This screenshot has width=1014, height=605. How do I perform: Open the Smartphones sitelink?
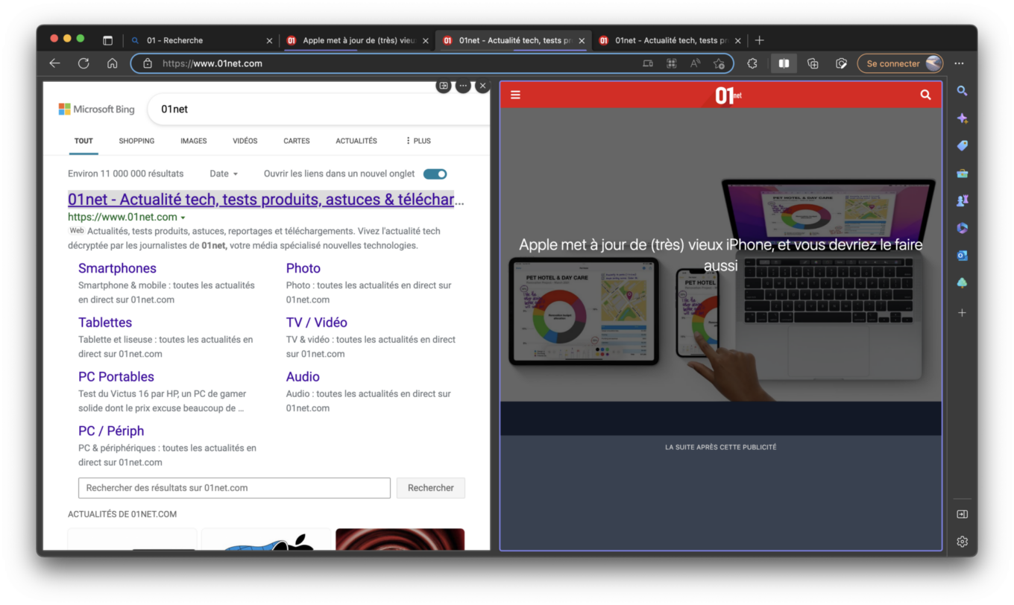point(117,268)
